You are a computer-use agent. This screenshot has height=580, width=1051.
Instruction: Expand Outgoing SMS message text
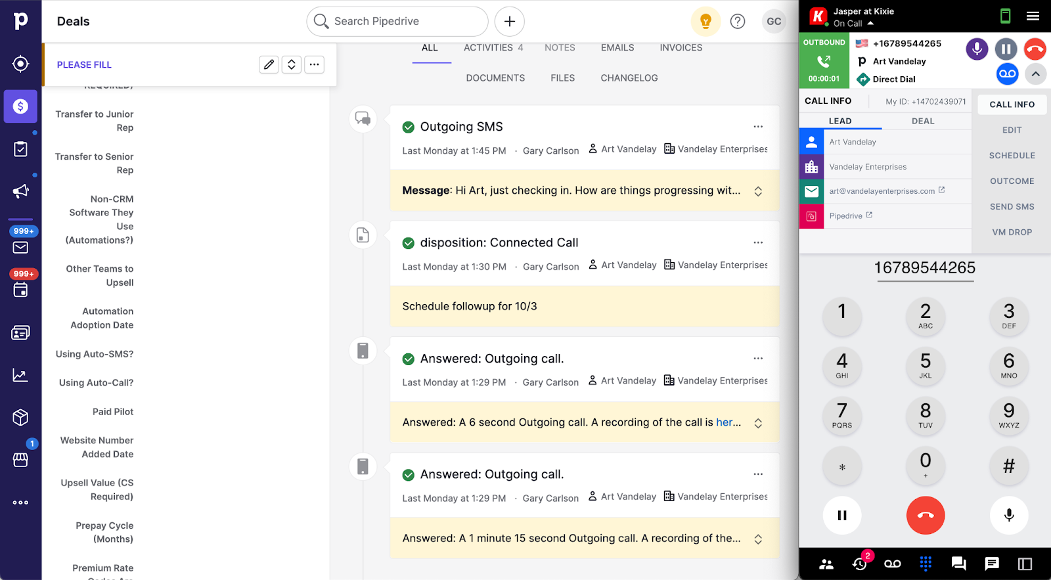758,191
